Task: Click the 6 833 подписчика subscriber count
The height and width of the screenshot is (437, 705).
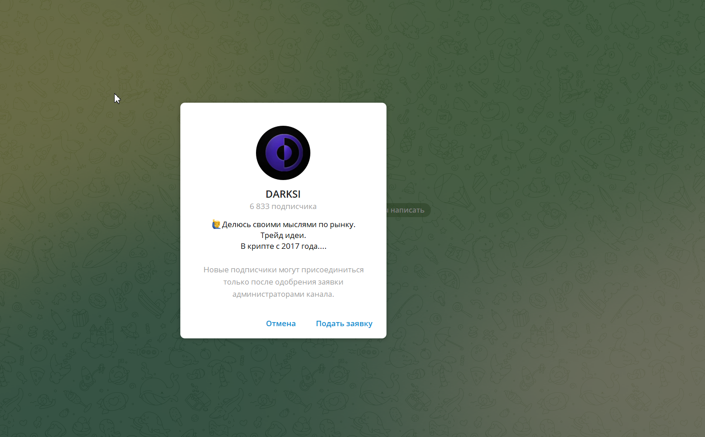Action: [x=283, y=206]
